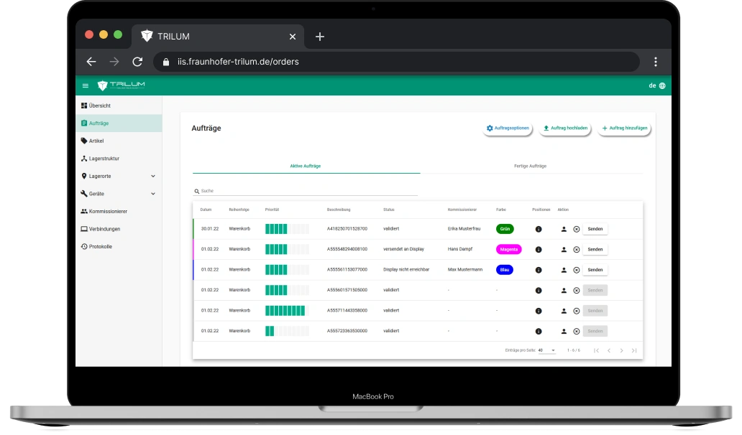Open Verbindungen in the sidebar
This screenshot has width=742, height=435.
[104, 229]
